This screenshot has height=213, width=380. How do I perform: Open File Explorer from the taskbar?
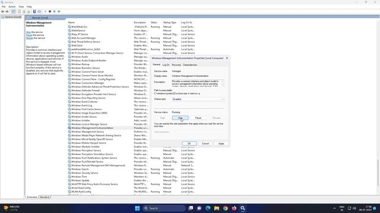coord(217,208)
